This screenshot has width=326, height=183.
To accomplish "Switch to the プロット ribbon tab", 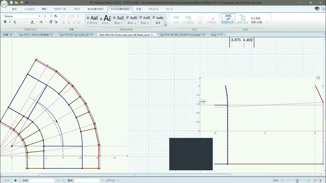I will pos(77,9).
